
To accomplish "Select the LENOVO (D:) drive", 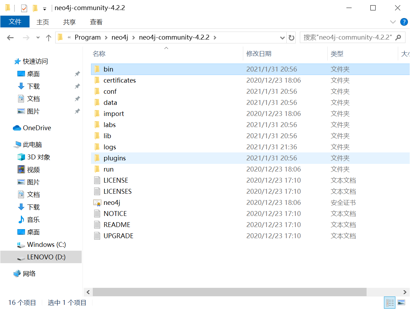I will tap(41, 257).
